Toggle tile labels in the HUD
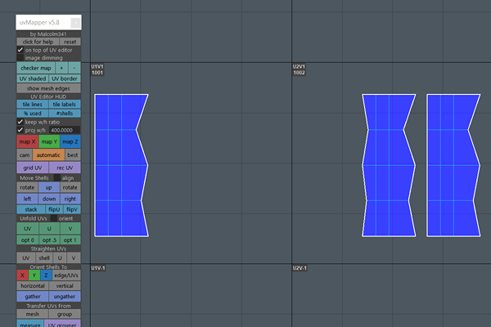Viewport: 491px width, 327px height. (x=65, y=105)
